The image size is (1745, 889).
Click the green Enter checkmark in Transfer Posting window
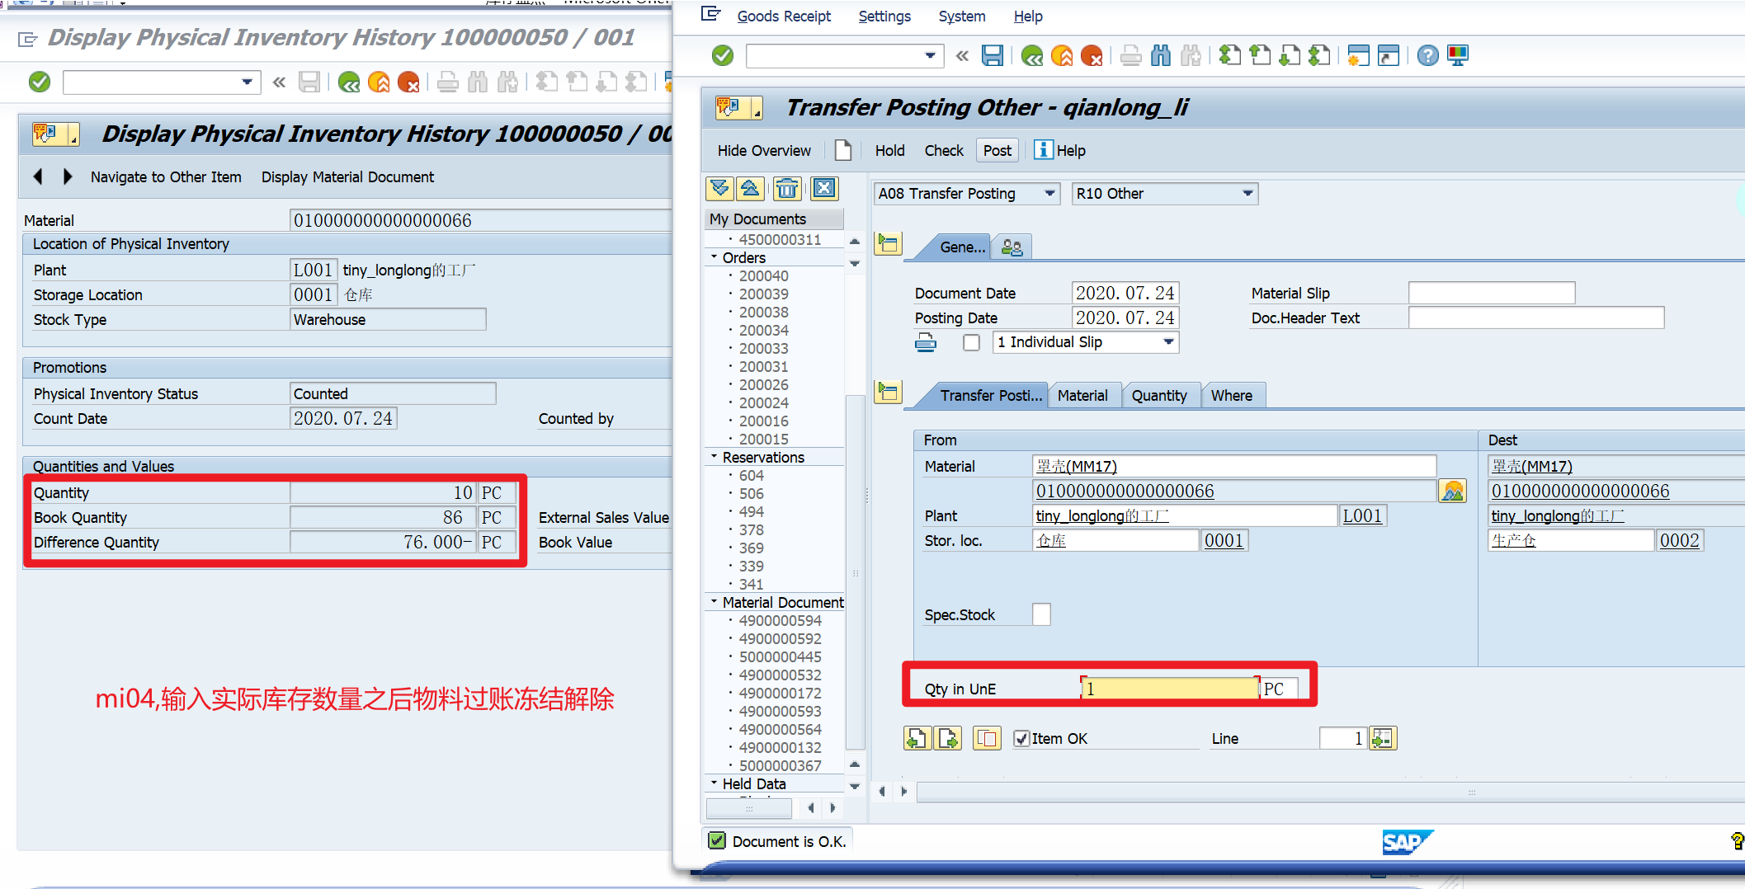click(723, 55)
